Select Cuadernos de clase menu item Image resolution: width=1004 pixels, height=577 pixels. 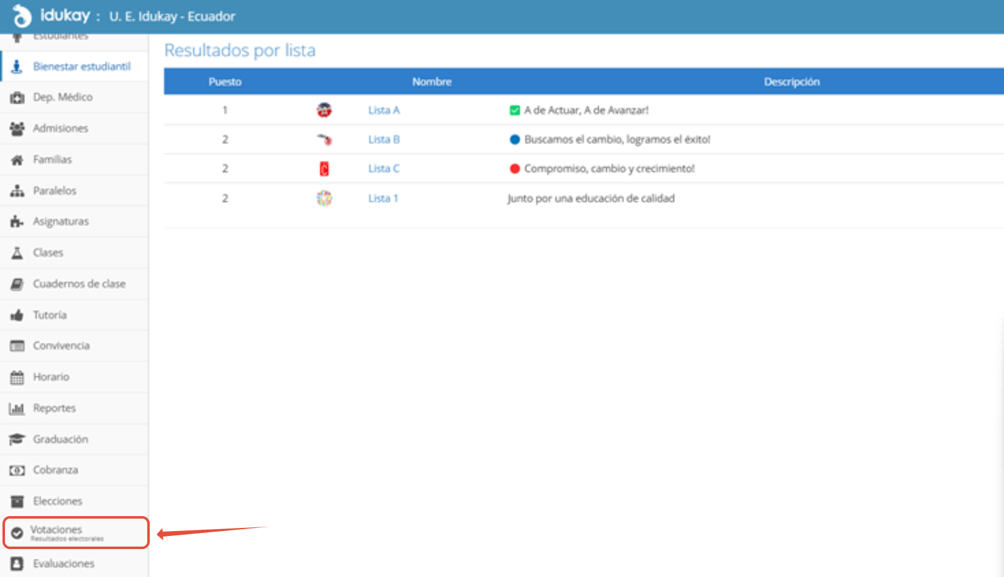pos(75,284)
